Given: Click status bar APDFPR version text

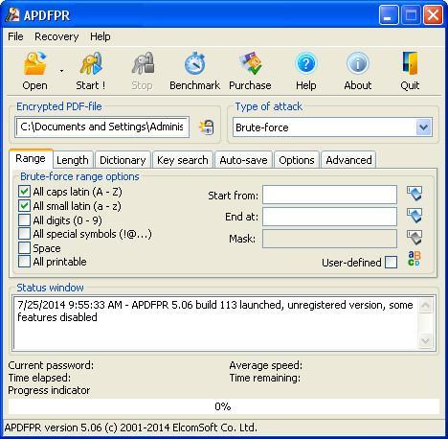Looking at the screenshot, I should coord(131,427).
